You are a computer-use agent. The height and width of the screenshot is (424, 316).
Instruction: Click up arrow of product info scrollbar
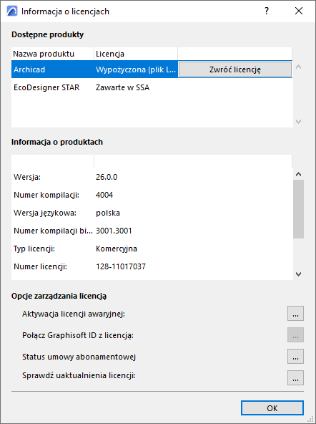(298, 174)
